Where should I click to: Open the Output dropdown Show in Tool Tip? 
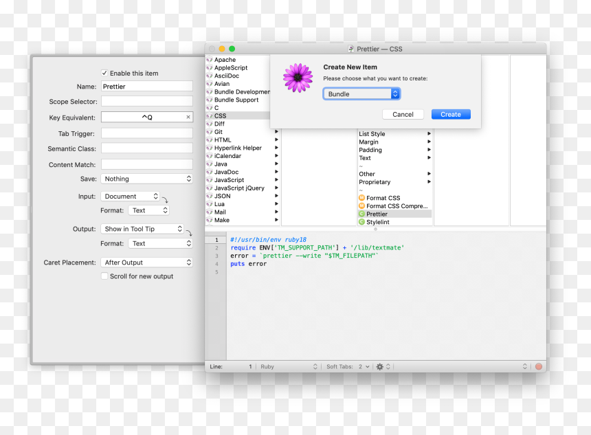click(142, 229)
